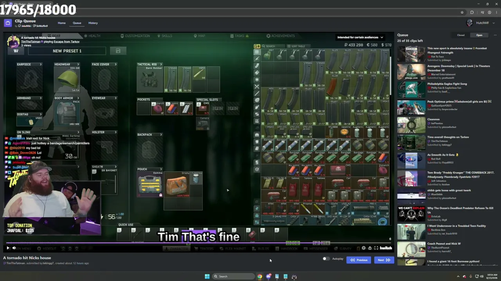Mute the clip player volume
The height and width of the screenshot is (281, 501).
tap(14, 248)
